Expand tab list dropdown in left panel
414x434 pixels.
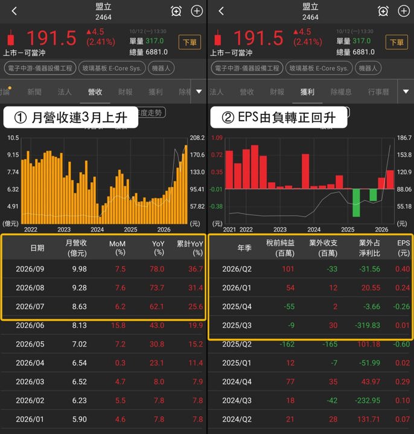pos(199,92)
